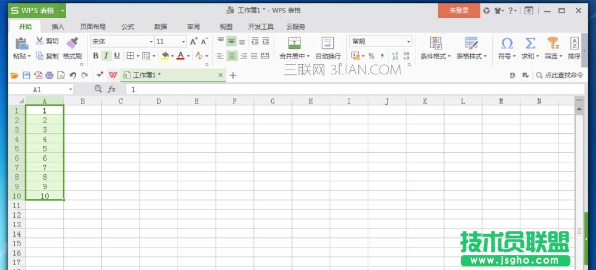Expand the font color dropdown arrow

point(188,56)
